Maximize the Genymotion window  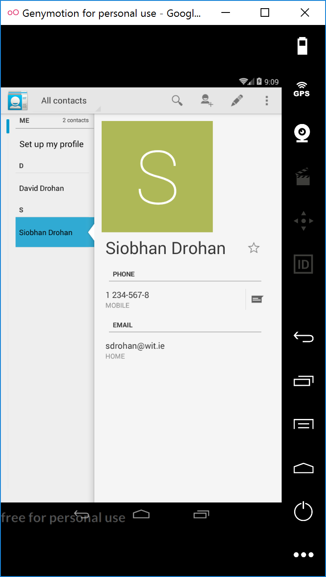[265, 13]
